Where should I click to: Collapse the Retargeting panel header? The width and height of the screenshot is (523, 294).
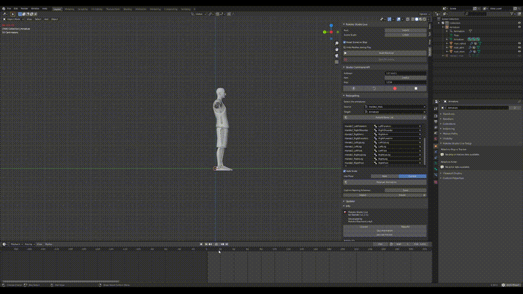(x=352, y=96)
